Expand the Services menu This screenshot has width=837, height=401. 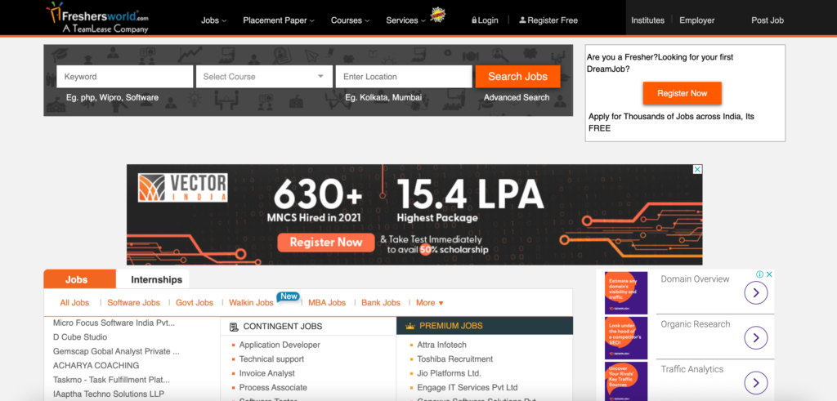pos(405,20)
